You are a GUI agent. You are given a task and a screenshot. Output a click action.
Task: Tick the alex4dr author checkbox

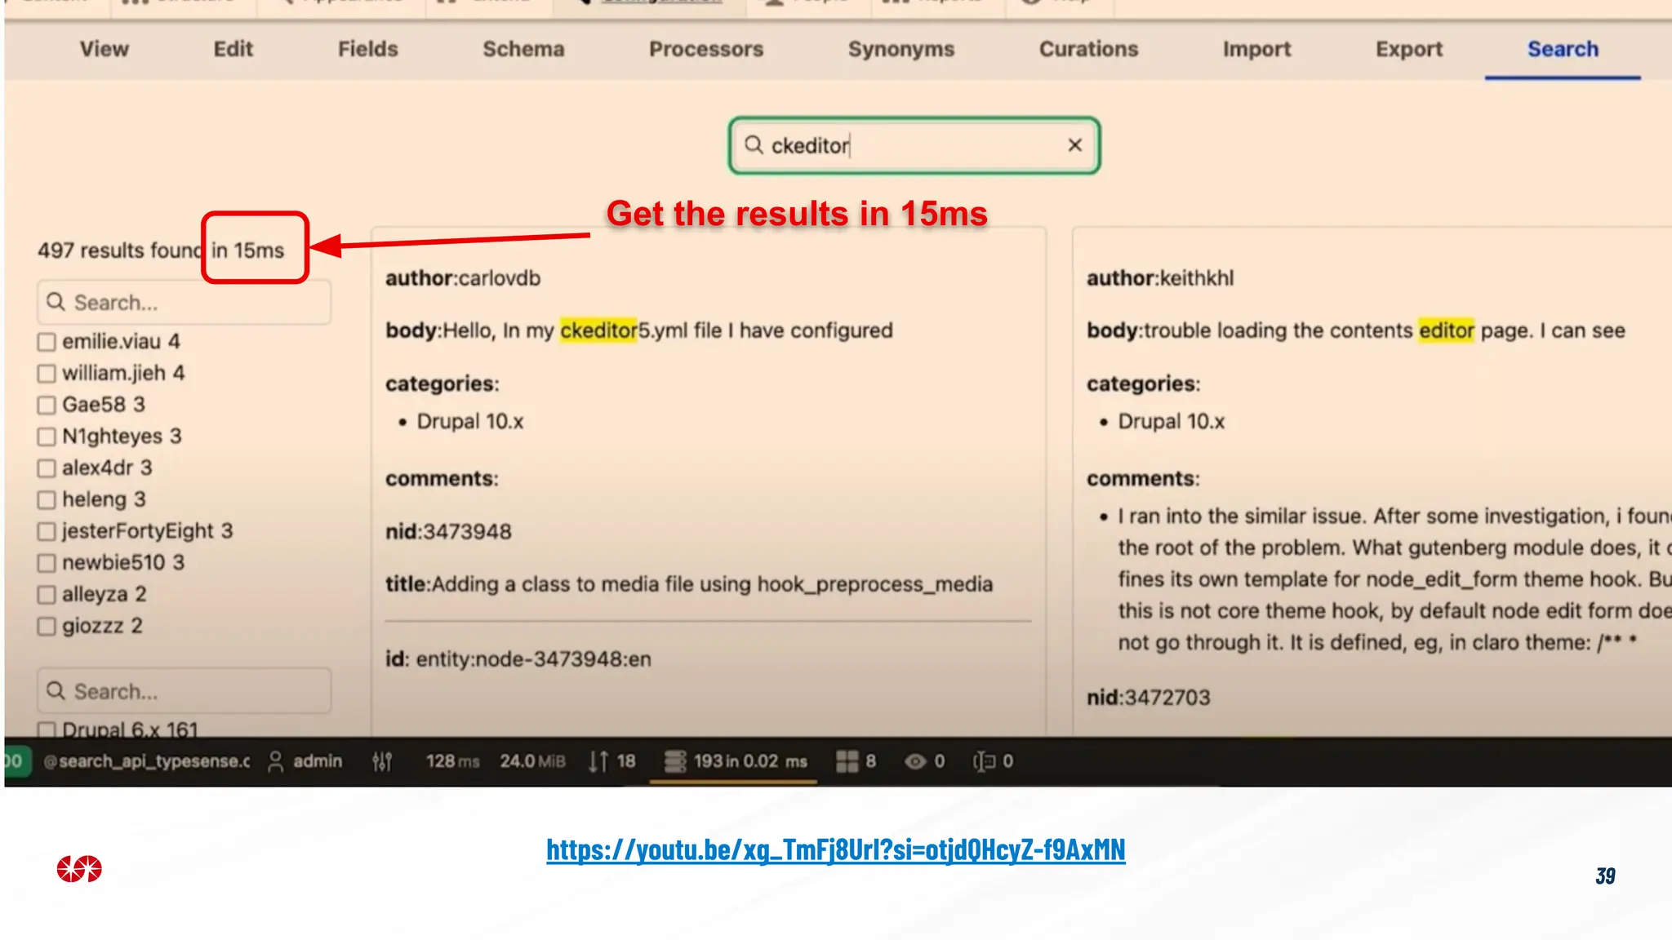point(47,468)
